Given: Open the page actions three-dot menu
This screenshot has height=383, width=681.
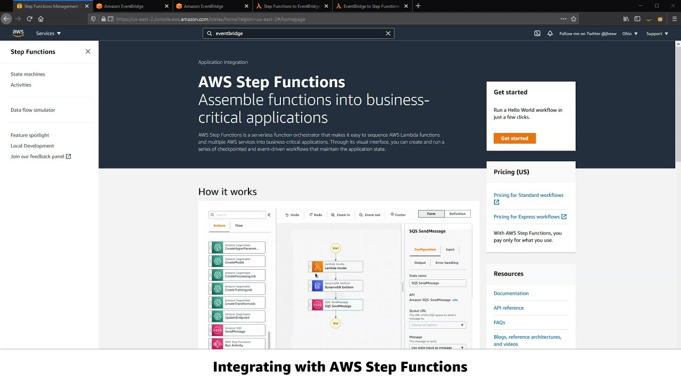Looking at the screenshot, I should pos(563,19).
